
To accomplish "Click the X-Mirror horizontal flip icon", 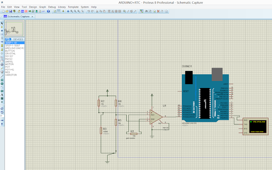I will [2, 120].
